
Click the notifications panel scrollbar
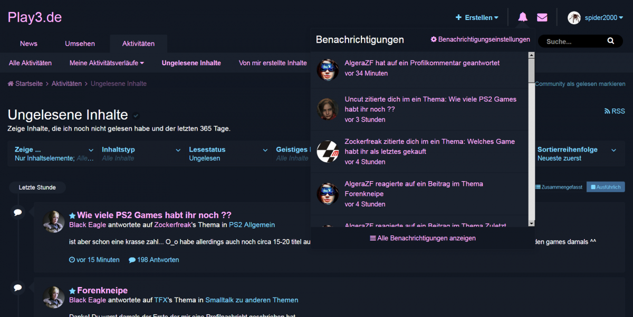[531, 138]
